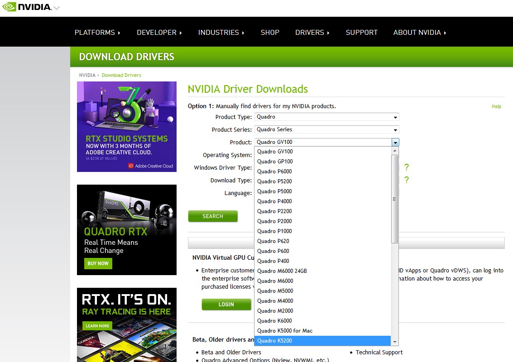Open the PLATFORMS menu

coord(97,33)
